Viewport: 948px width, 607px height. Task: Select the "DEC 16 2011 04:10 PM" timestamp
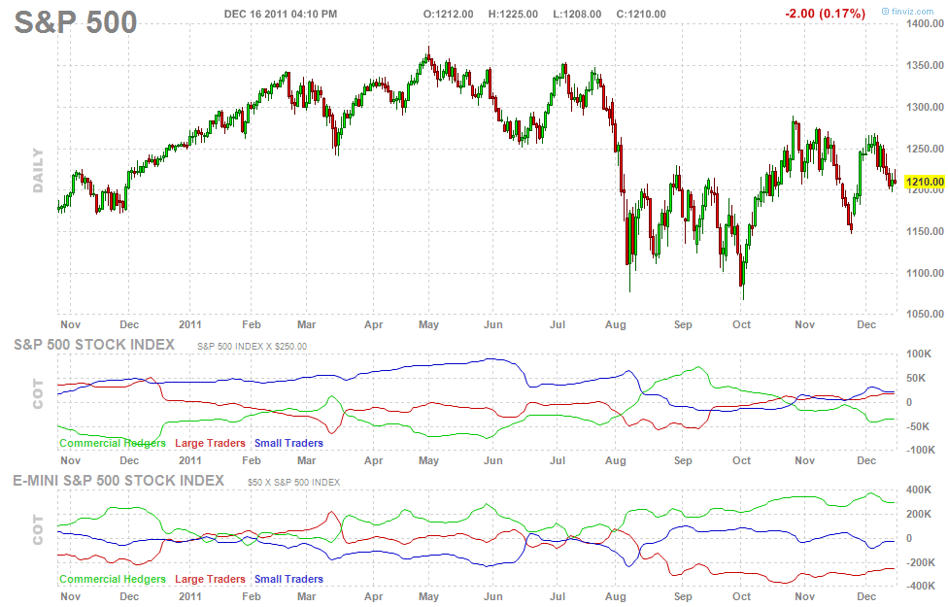pyautogui.click(x=281, y=14)
